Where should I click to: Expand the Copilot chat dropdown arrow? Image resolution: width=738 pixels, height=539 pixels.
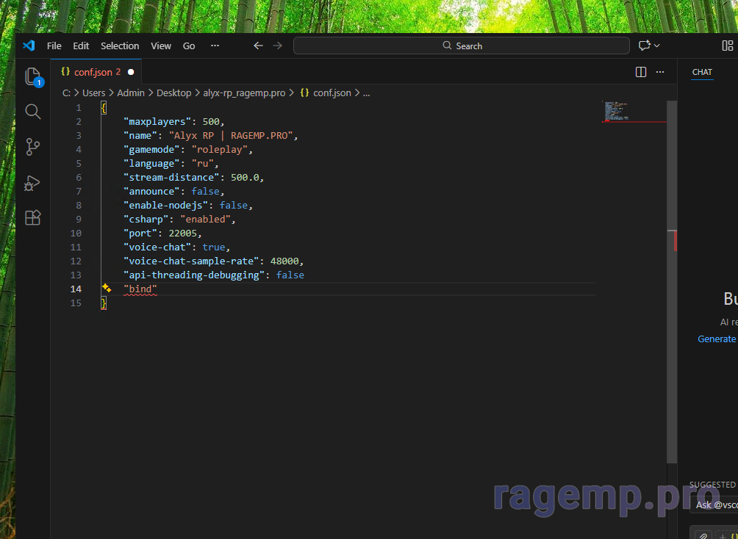(657, 46)
